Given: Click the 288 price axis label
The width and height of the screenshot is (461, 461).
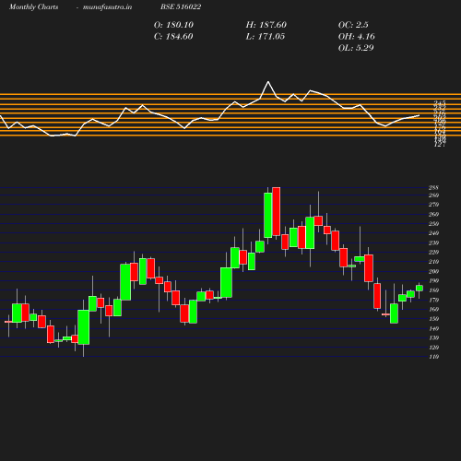Looking at the screenshot, I should click(x=433, y=187).
